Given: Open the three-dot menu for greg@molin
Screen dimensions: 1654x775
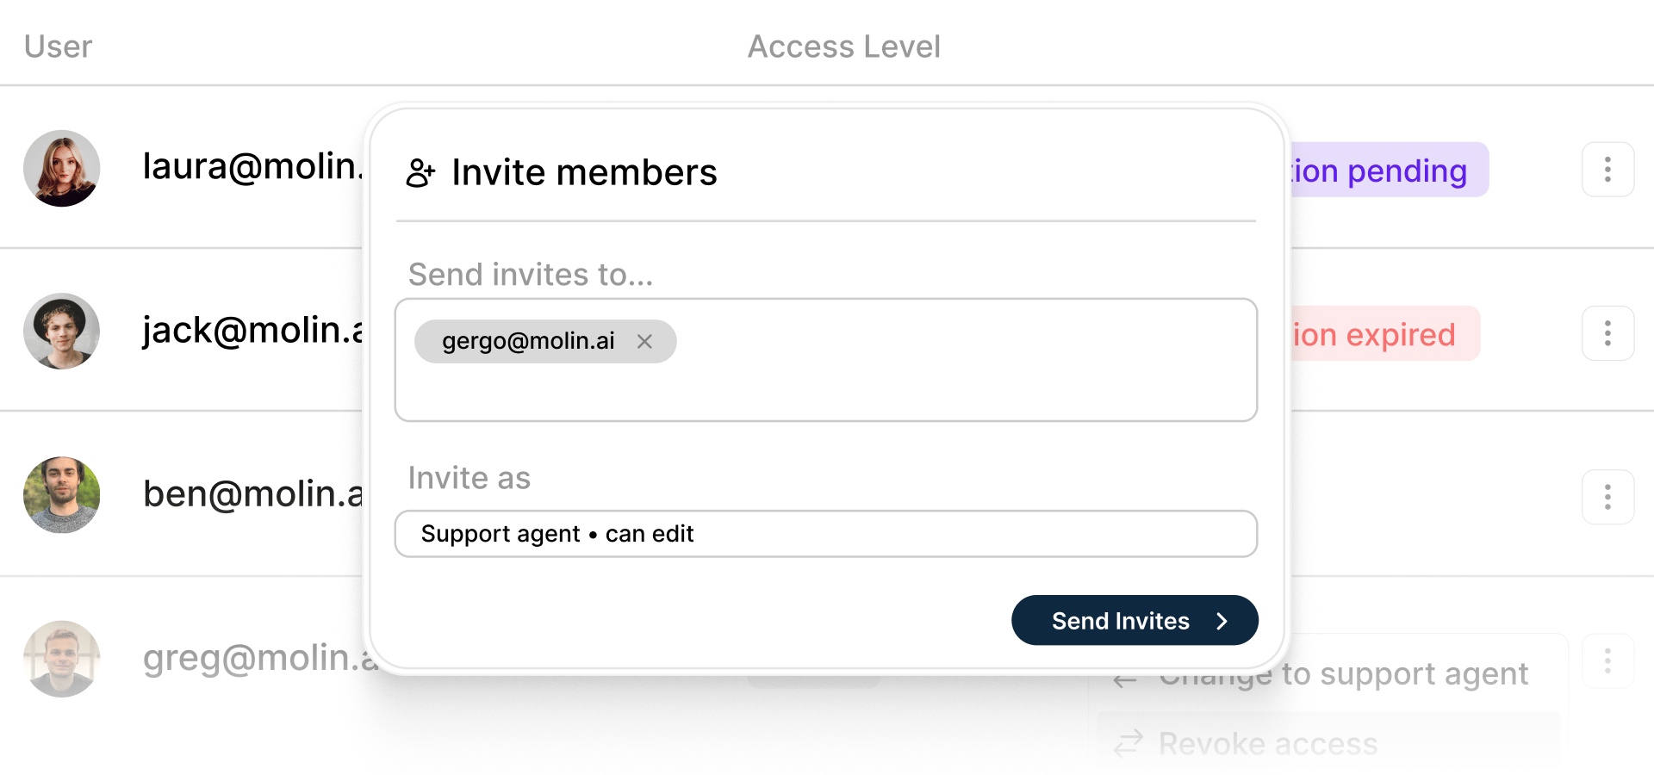Looking at the screenshot, I should click(x=1607, y=661).
